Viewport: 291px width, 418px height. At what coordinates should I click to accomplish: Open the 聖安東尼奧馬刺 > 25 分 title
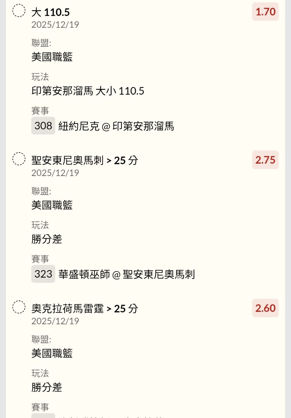(x=85, y=161)
